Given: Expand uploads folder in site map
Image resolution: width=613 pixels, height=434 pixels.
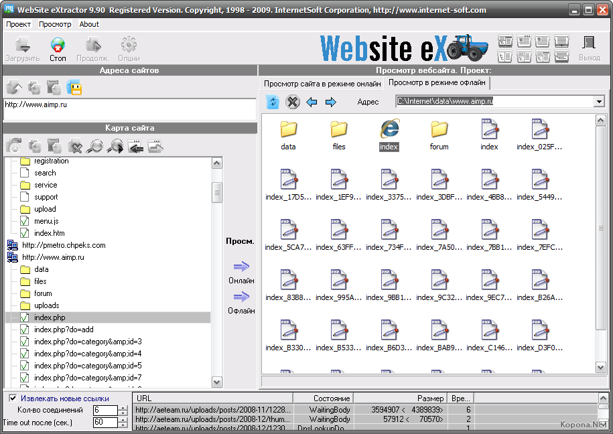Looking at the screenshot, I should click(25, 305).
